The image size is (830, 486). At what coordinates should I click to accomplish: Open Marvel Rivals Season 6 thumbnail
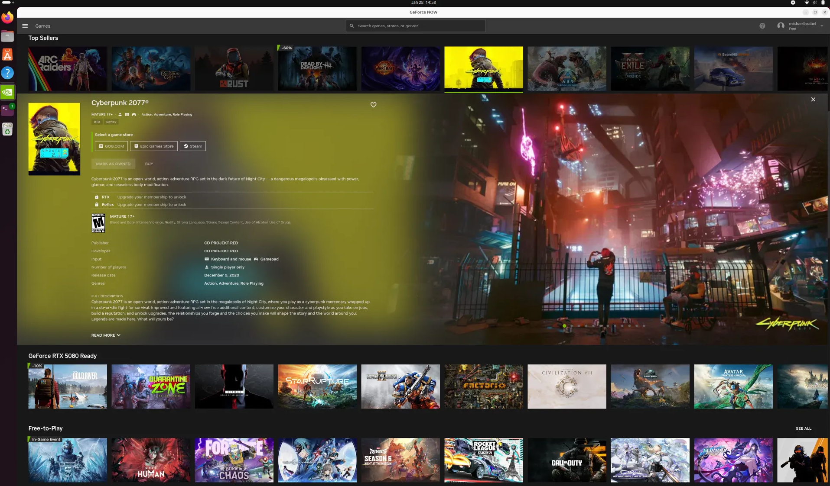point(400,460)
